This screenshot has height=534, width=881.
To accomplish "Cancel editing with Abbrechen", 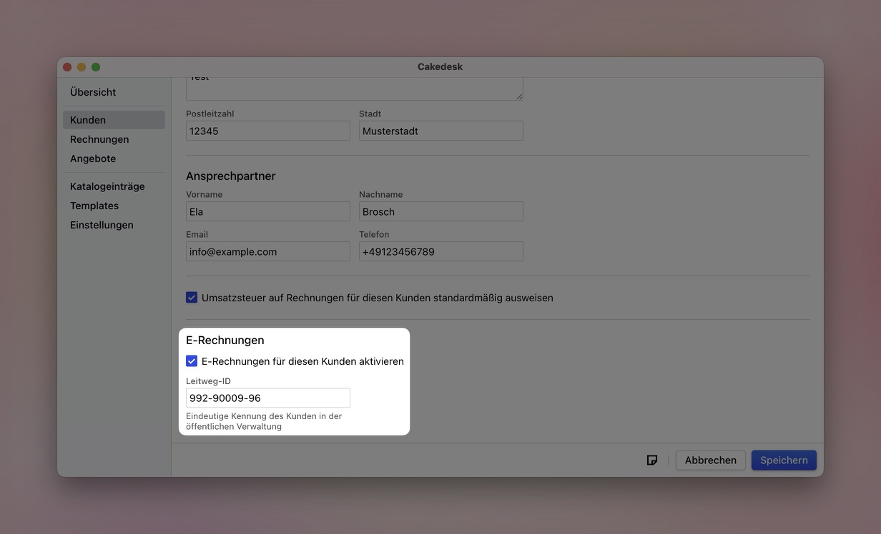I will (710, 460).
